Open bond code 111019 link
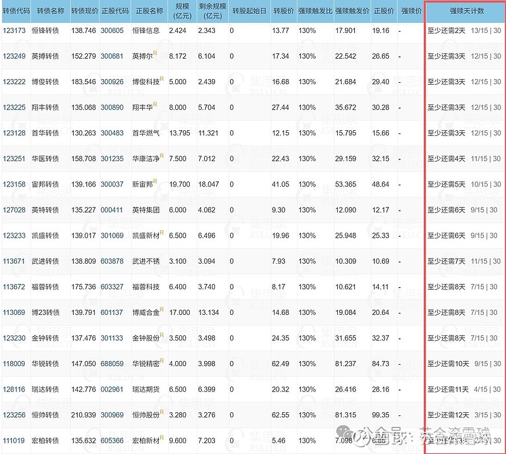The height and width of the screenshot is (454, 506). [14, 441]
